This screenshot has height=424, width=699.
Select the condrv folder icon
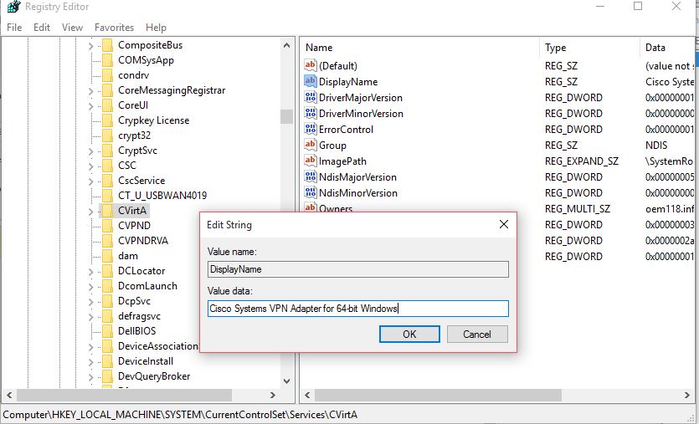pos(107,75)
